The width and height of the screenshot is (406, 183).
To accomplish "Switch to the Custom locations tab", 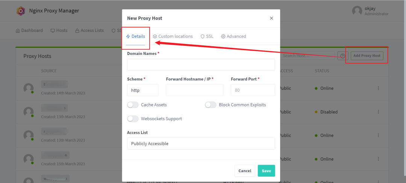I will click(173, 36).
